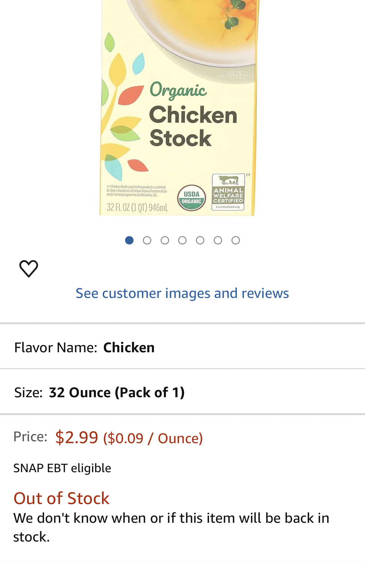Switch to the fifth image carousel dot

(x=200, y=240)
